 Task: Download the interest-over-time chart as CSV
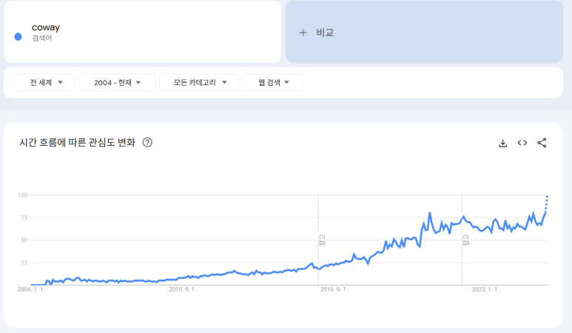click(x=502, y=143)
